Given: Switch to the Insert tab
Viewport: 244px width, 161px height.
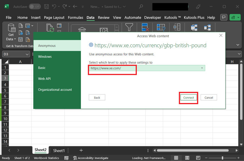Looking at the screenshot, I should coord(36,18).
